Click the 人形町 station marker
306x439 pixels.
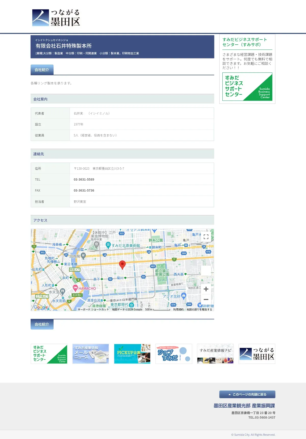pyautogui.click(x=56, y=285)
